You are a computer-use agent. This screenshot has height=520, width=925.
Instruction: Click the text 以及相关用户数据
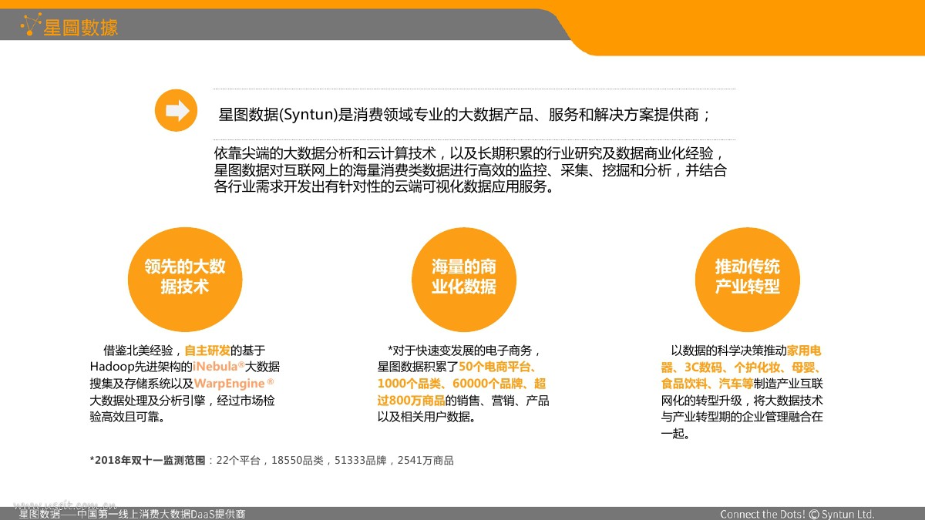pos(423,417)
